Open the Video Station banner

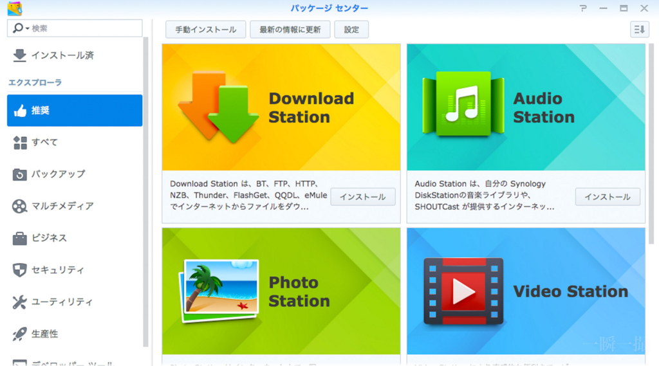point(526,291)
